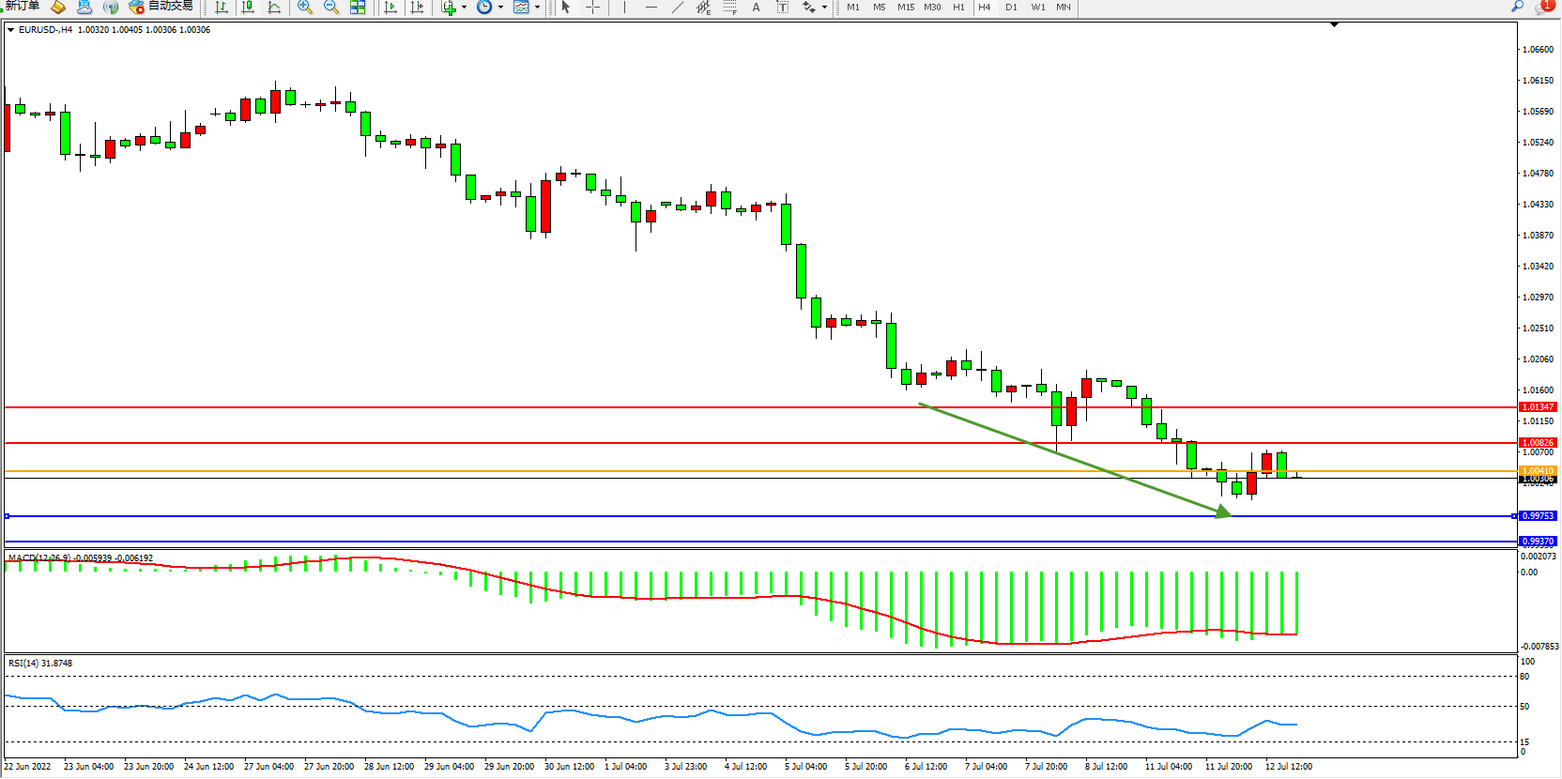Choose the horizontal line drawing tool
This screenshot has width=1562, height=779.
point(651,7)
